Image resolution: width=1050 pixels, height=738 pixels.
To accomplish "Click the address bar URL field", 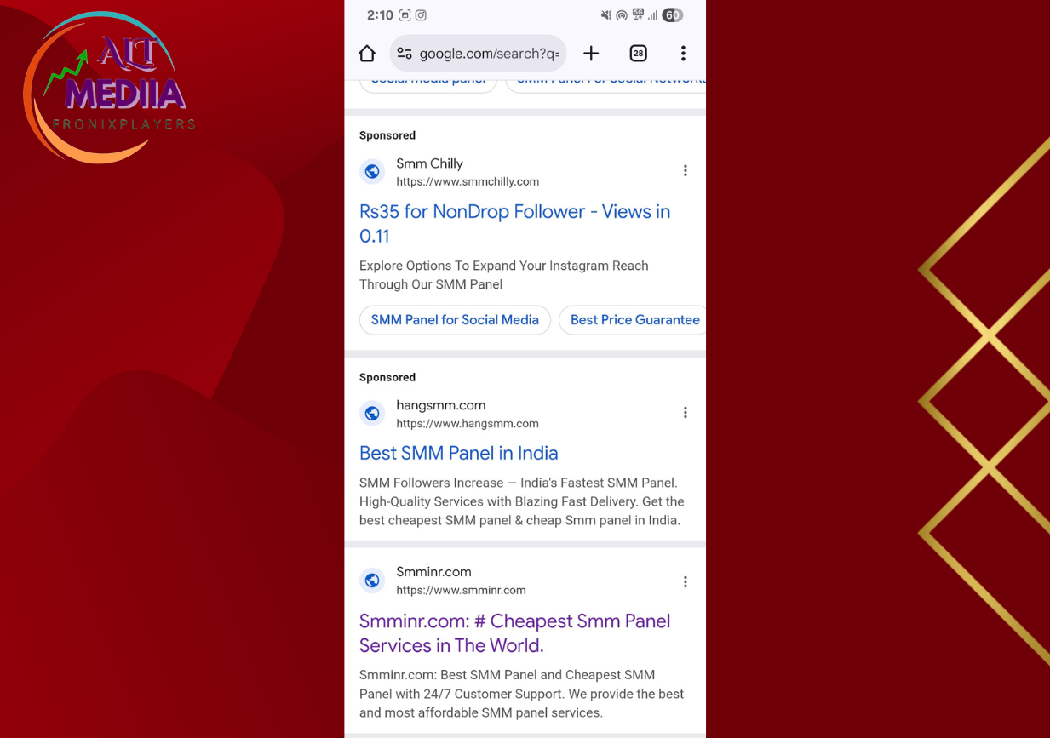I will 489,54.
